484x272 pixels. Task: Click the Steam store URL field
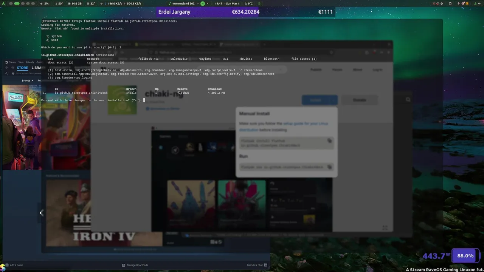click(28, 73)
